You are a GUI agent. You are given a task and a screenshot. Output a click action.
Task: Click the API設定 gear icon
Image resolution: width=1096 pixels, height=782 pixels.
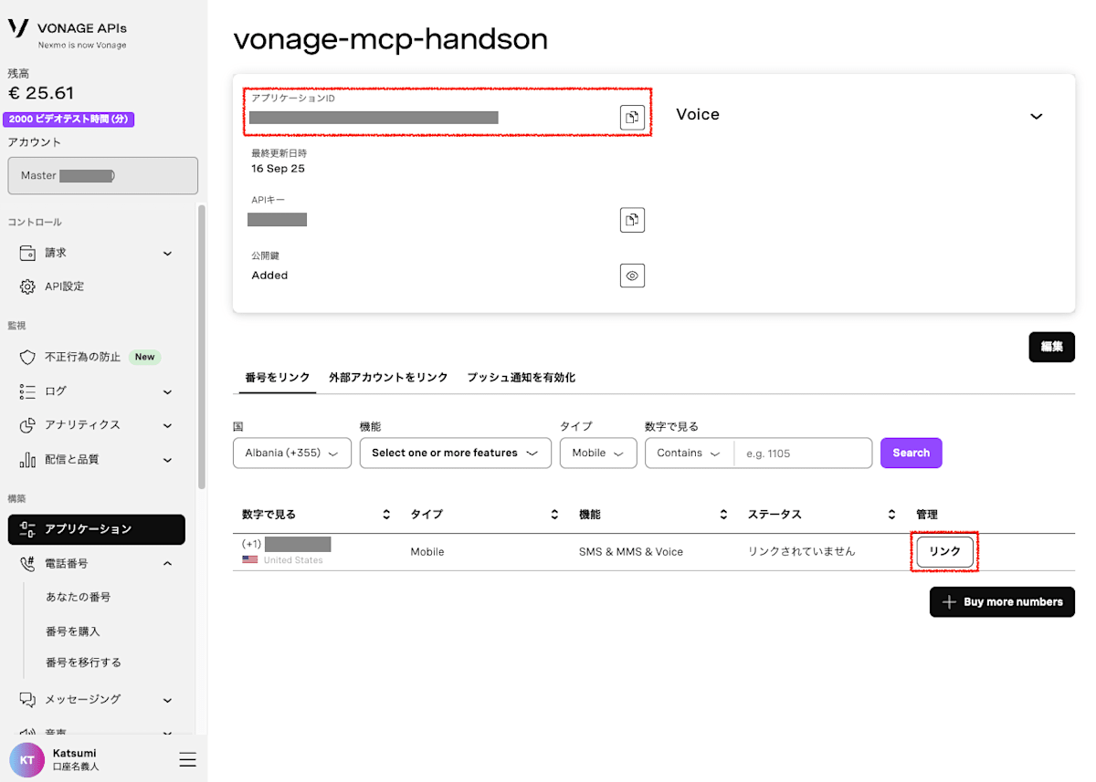tap(27, 287)
